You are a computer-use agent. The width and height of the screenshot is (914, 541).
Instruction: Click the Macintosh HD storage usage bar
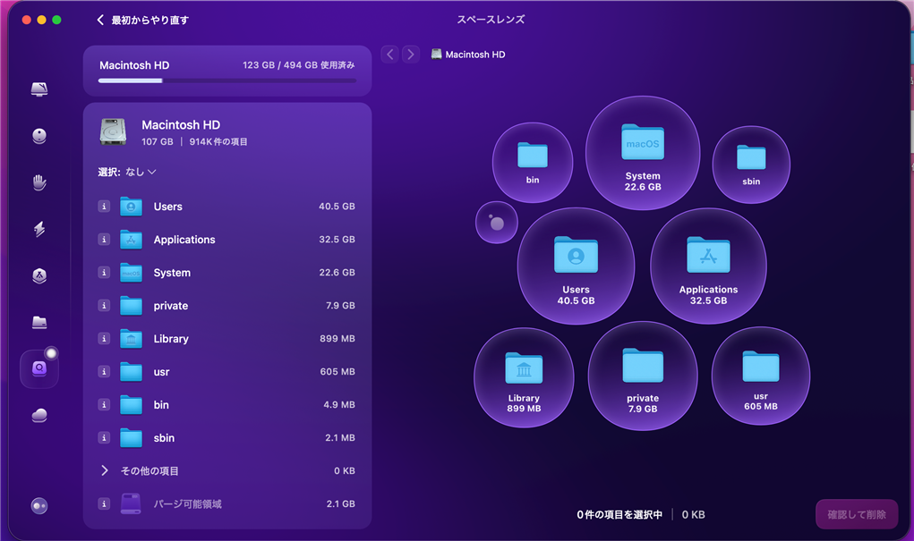coord(227,81)
